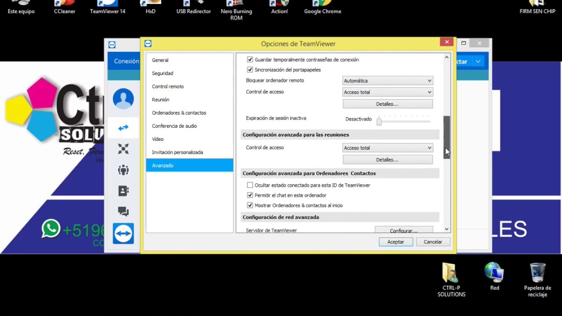Open meetings Control de acceso dropdown
Image resolution: width=562 pixels, height=316 pixels.
point(388,148)
